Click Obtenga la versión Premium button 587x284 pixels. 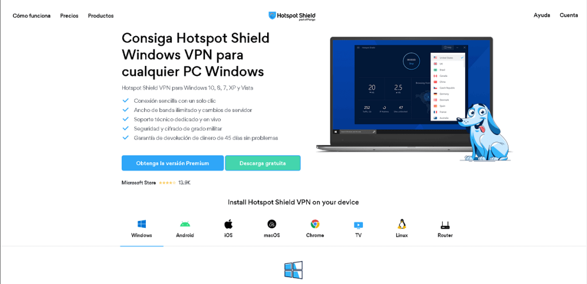172,163
